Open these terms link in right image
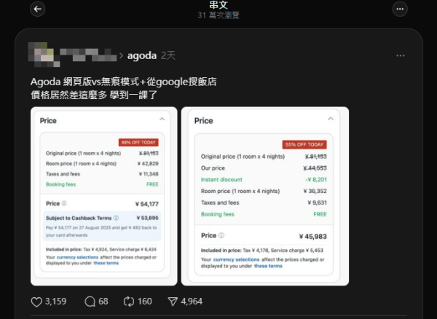 pyautogui.click(x=268, y=266)
